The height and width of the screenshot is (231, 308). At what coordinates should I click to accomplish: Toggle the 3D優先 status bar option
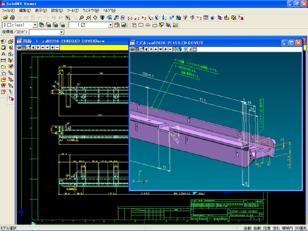point(301,228)
